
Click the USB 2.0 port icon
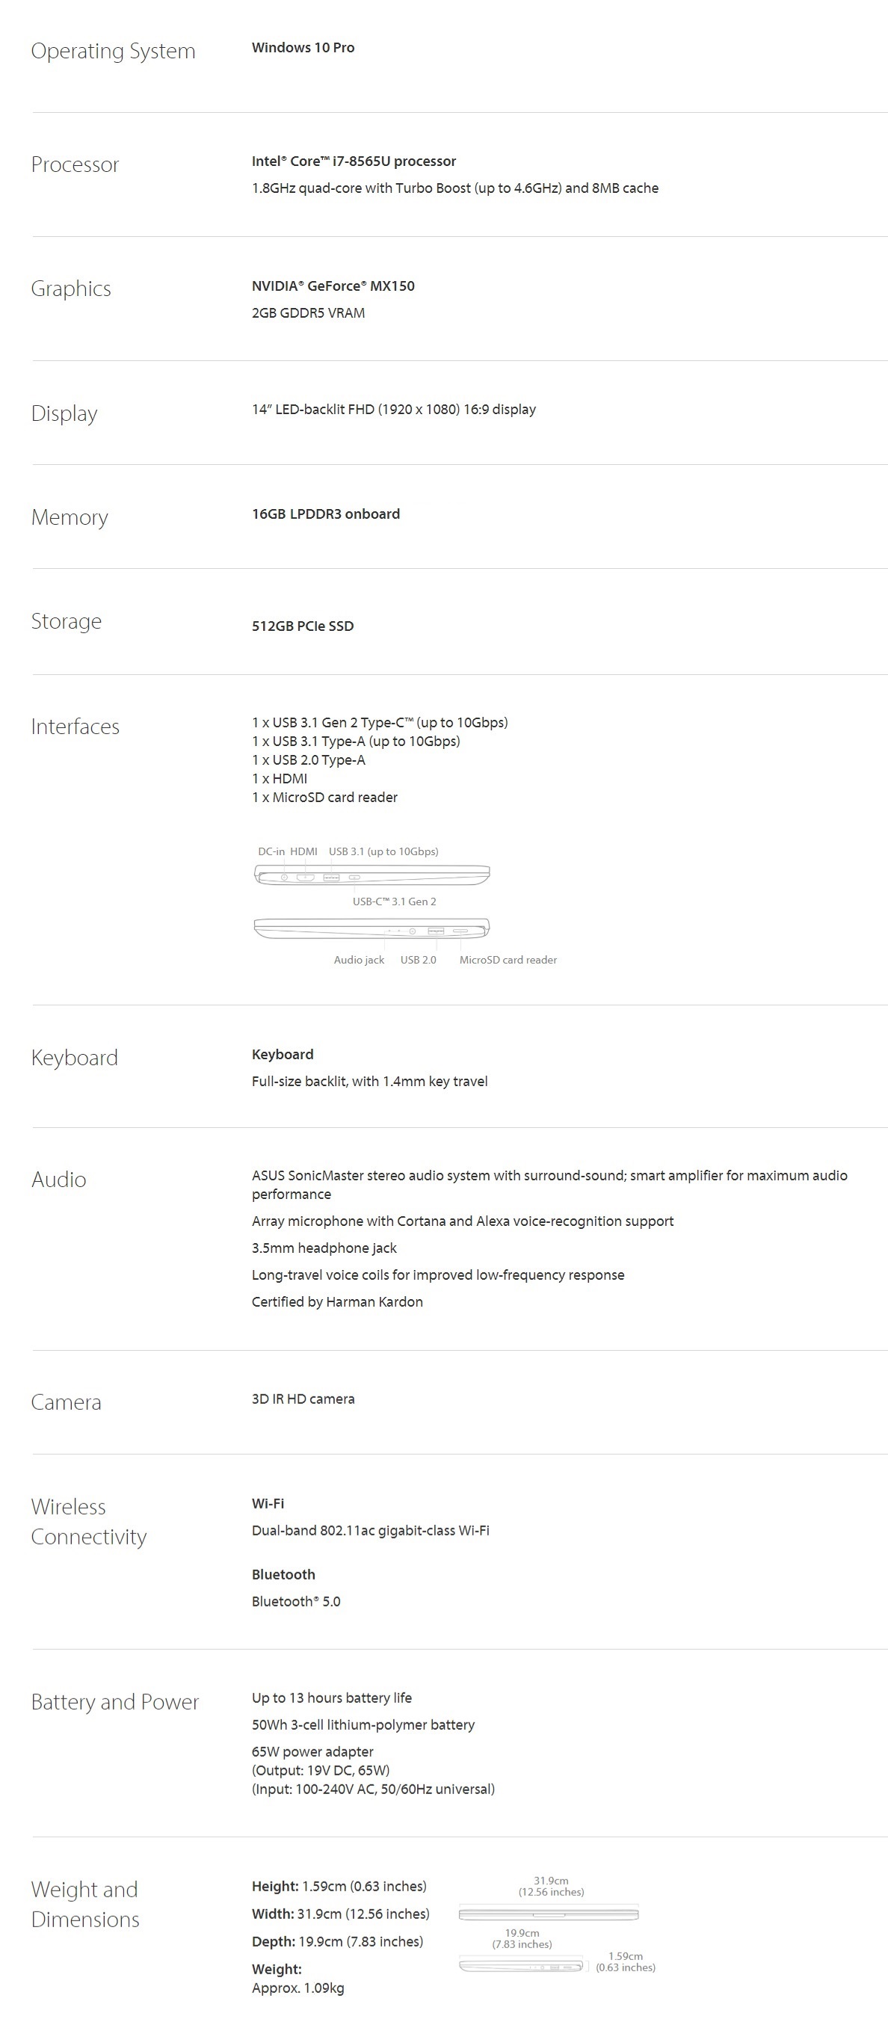pyautogui.click(x=436, y=931)
